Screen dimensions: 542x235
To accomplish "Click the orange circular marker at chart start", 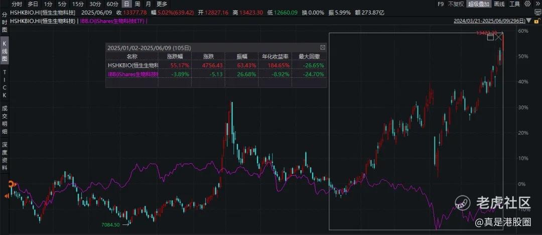I will click(11, 184).
